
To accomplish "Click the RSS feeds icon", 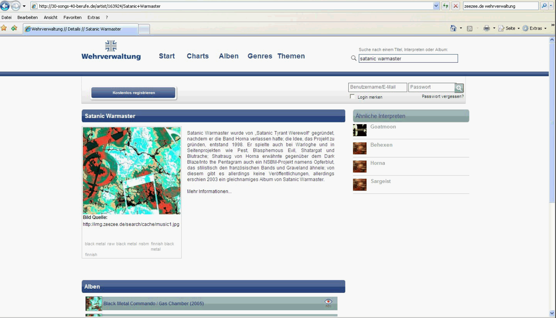I will [x=469, y=28].
